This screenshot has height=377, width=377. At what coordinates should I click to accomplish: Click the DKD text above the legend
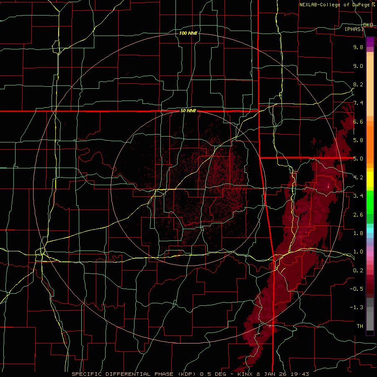click(368, 25)
